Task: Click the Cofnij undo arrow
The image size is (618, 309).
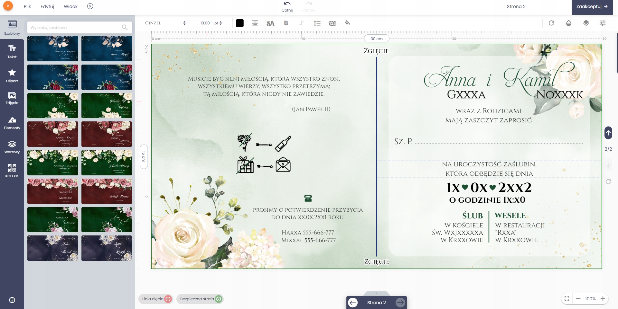Action: 287,4
